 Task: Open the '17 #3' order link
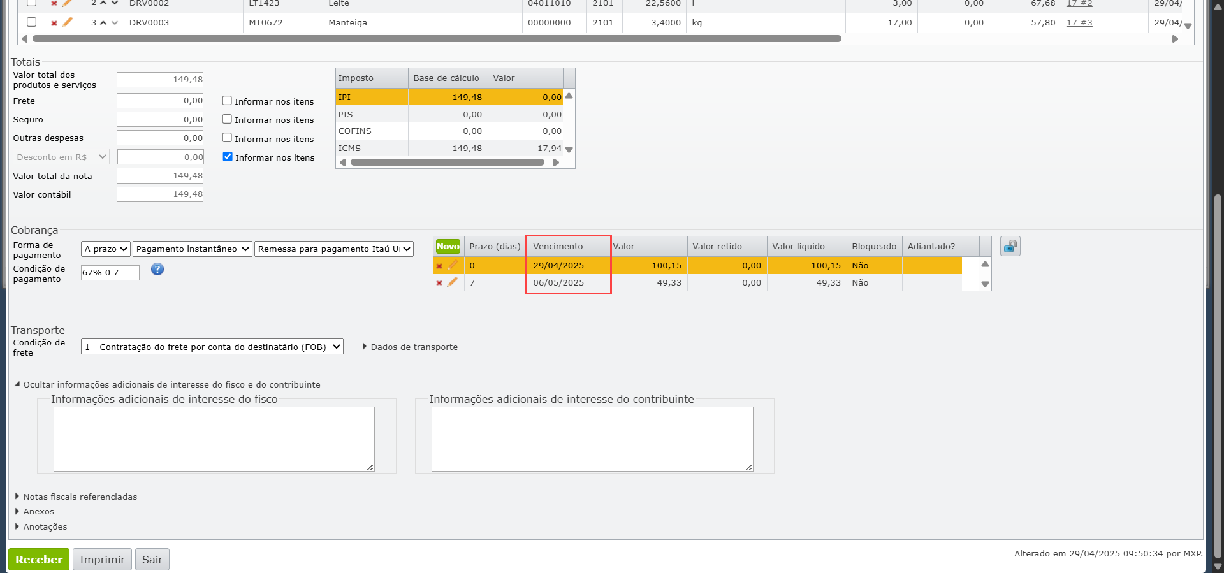pos(1079,23)
